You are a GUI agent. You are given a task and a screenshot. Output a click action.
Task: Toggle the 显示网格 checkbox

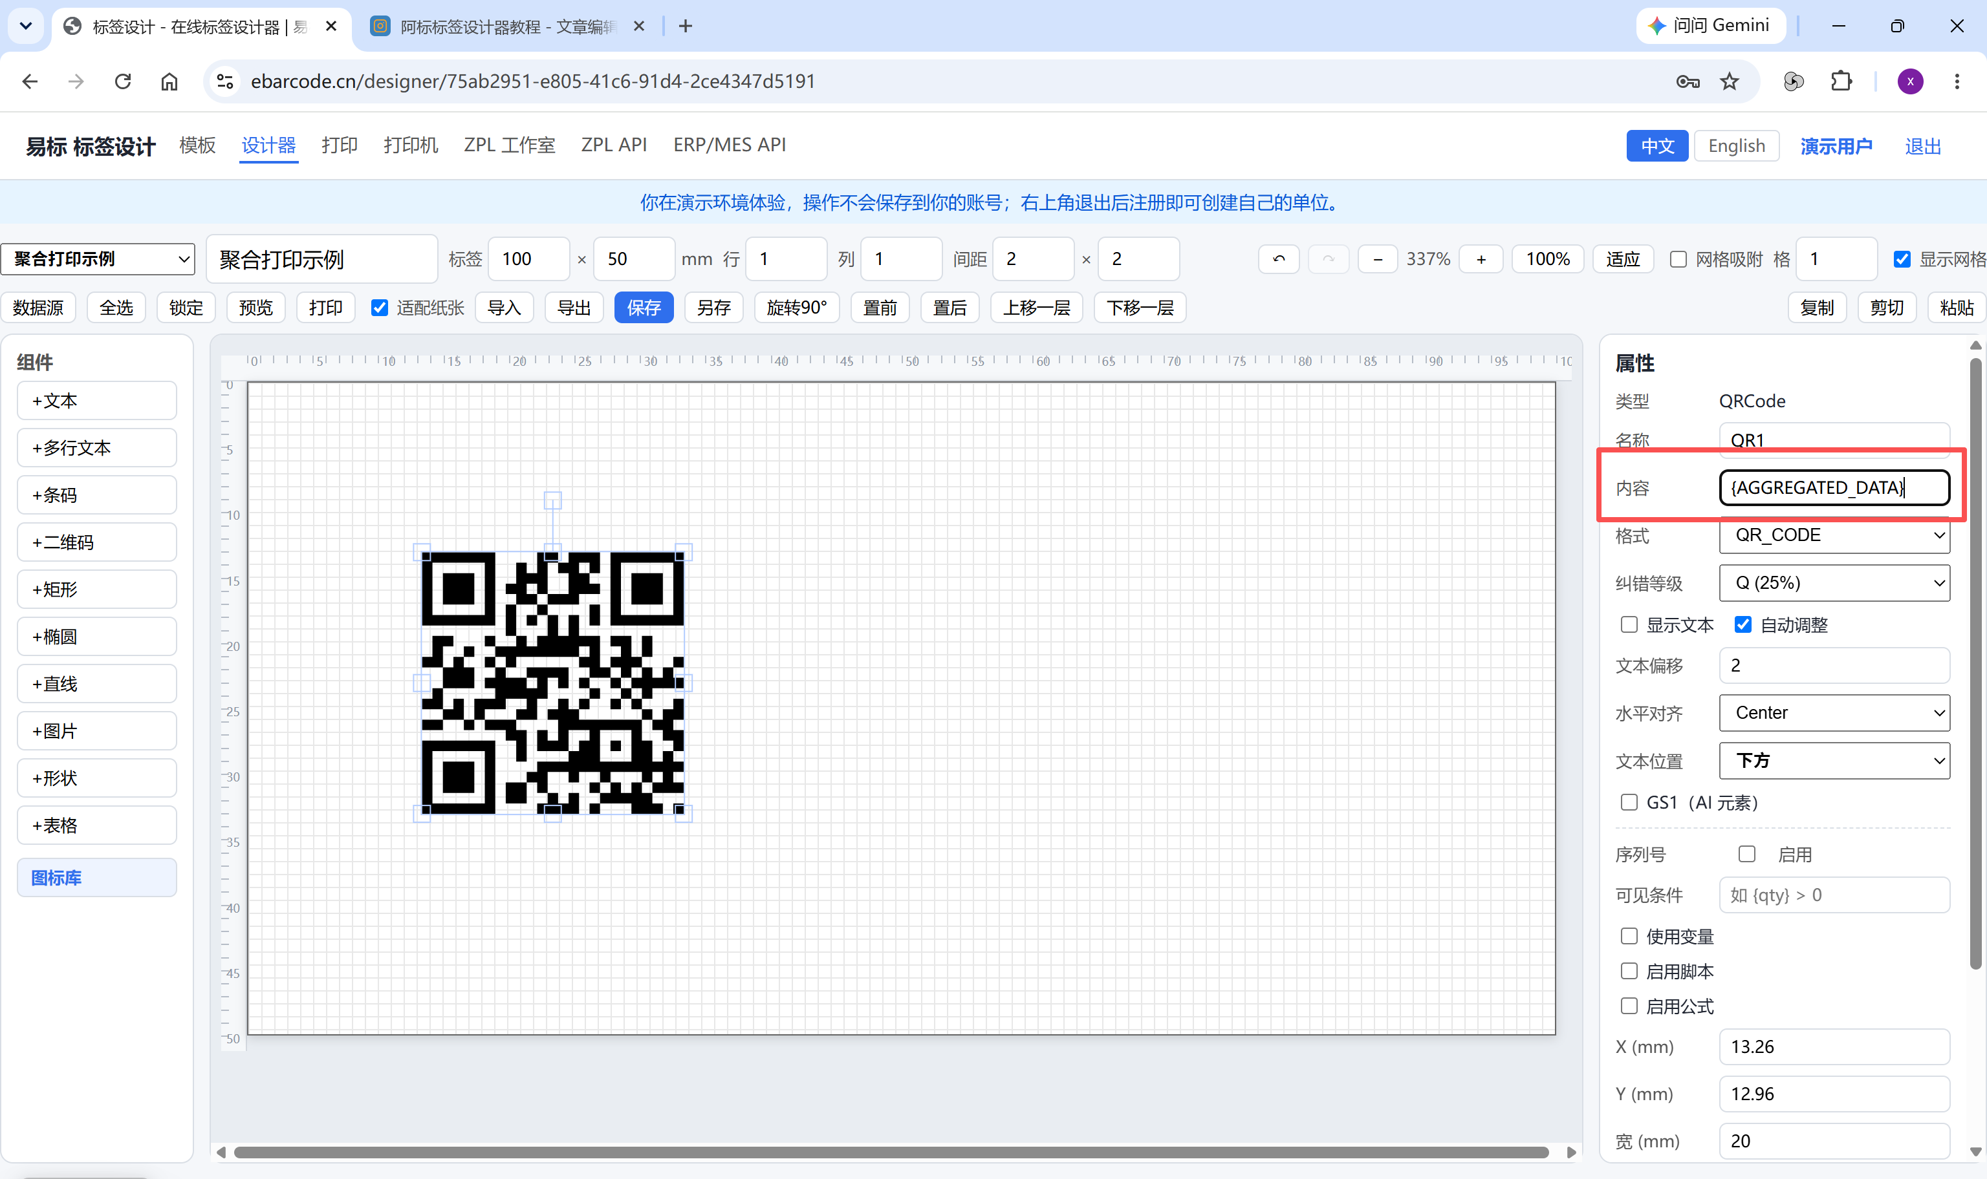1902,259
